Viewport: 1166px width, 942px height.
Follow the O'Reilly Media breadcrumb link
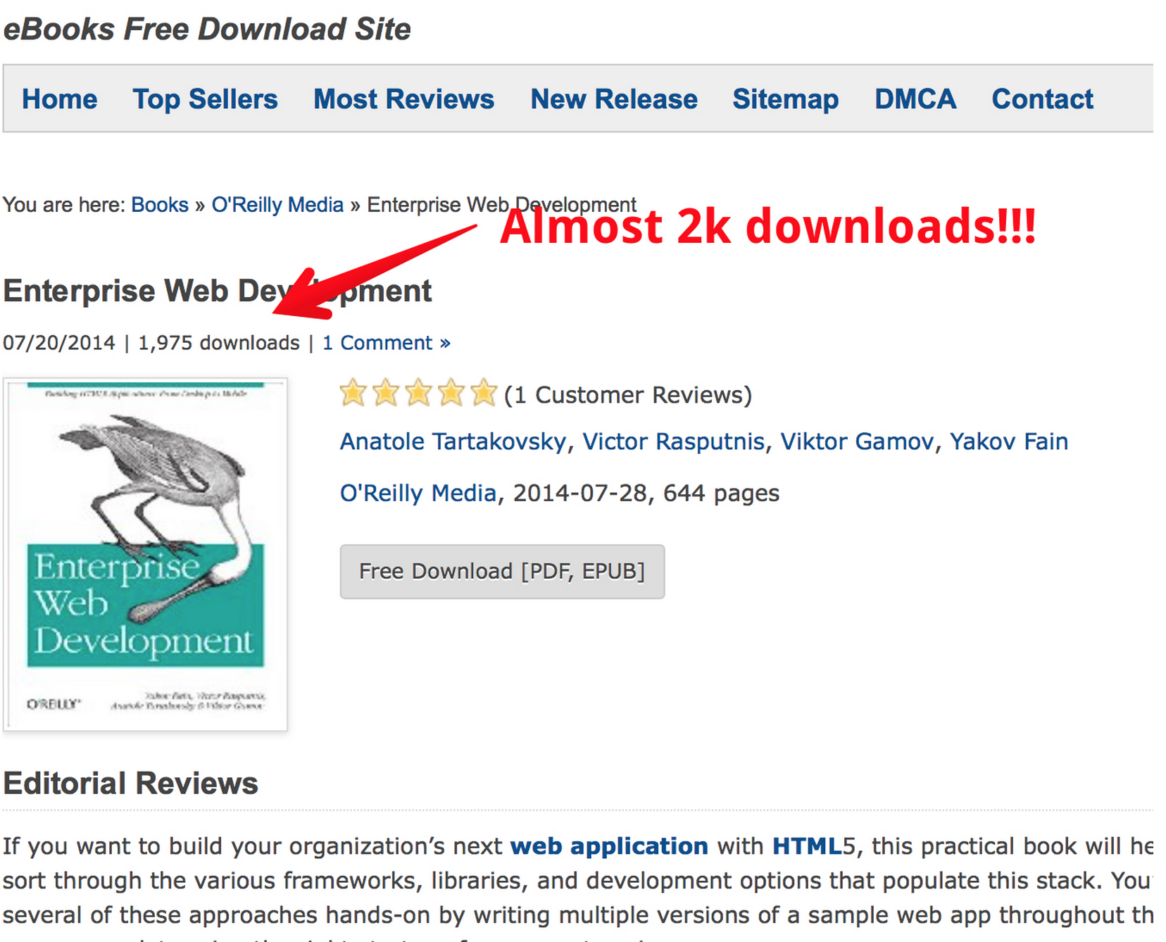click(277, 205)
